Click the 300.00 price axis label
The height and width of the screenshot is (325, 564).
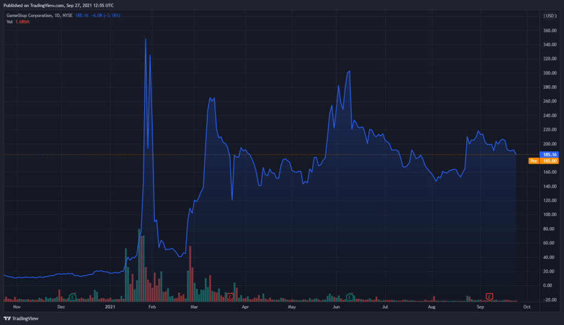(x=550, y=73)
